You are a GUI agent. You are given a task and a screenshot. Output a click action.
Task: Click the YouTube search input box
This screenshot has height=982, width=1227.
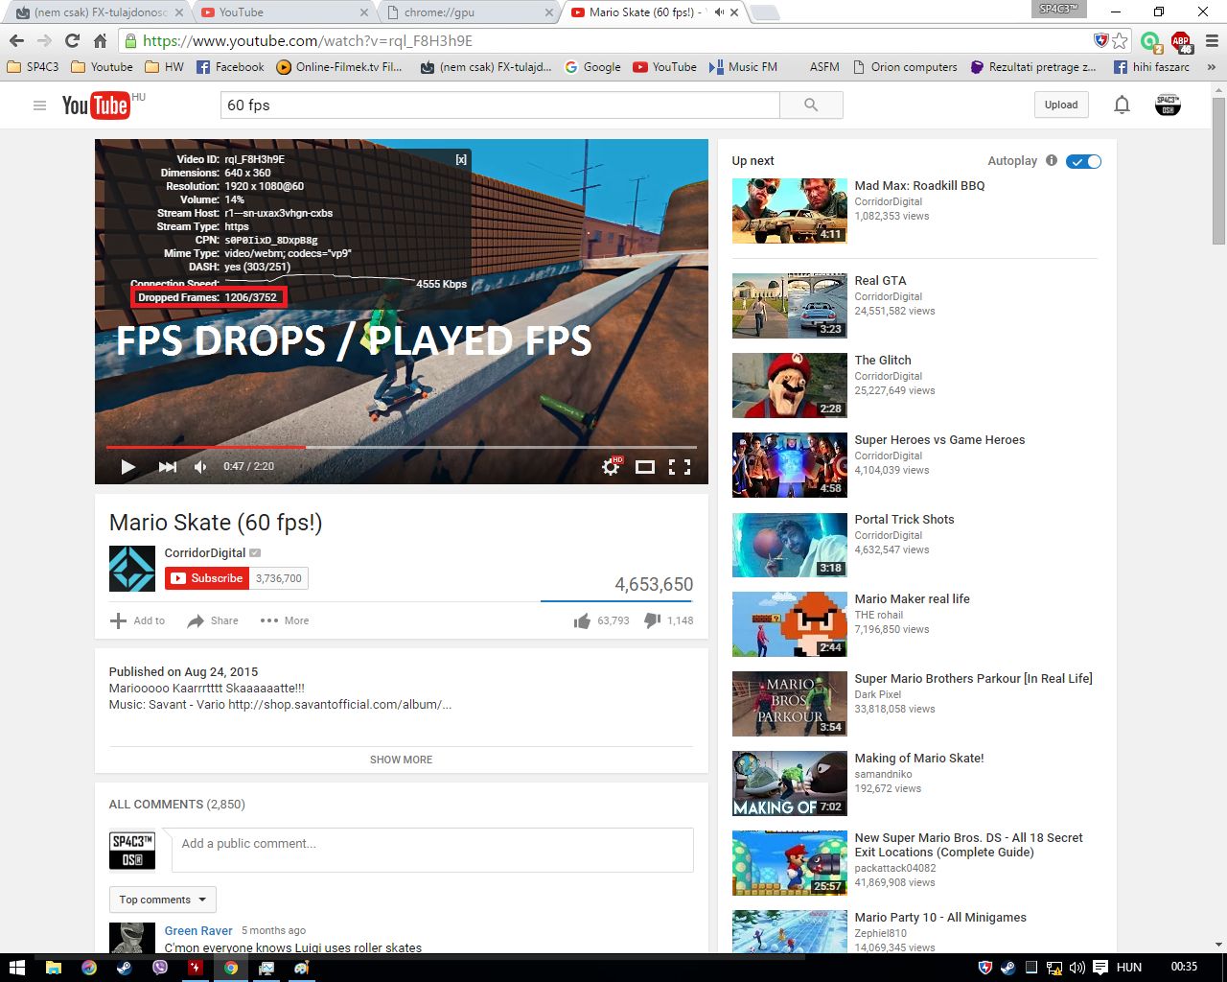499,105
